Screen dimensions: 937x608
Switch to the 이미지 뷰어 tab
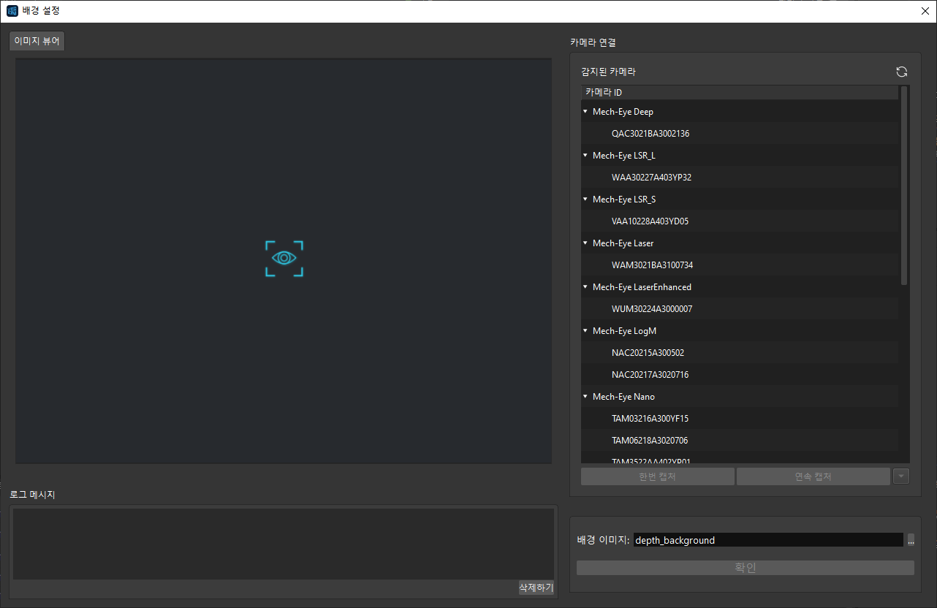(x=37, y=41)
